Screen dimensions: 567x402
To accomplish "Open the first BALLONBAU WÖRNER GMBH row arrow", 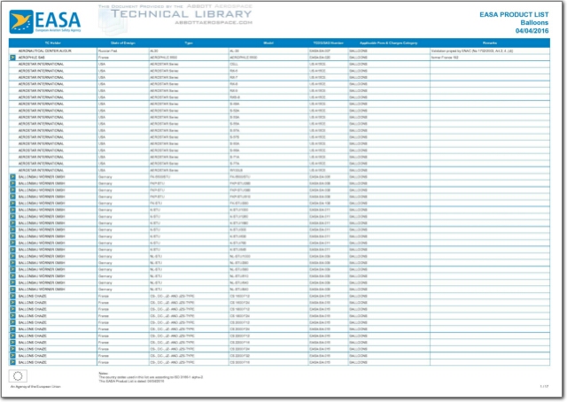I will (12, 177).
